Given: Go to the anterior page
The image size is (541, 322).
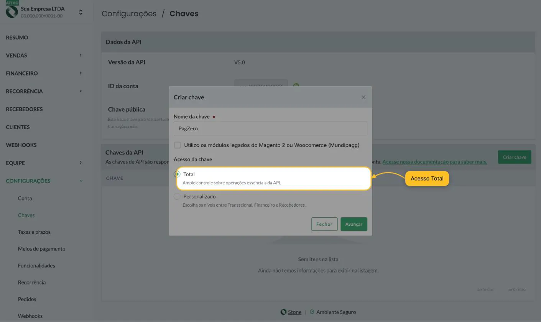Looking at the screenshot, I should coord(485,289).
